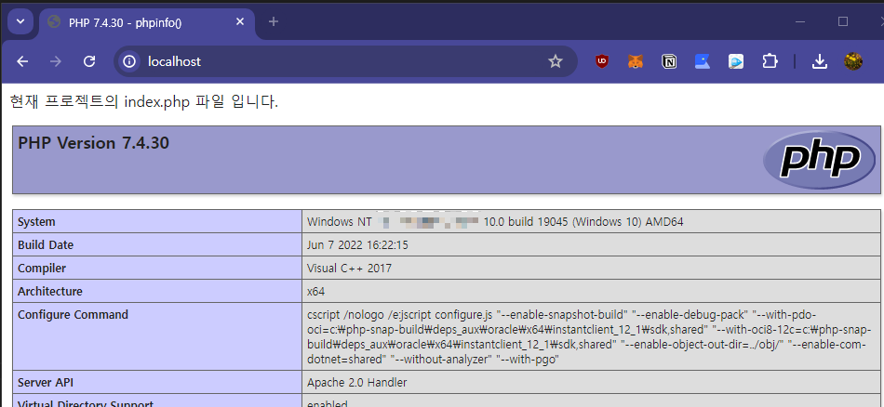Select the PHP 7.4.30 - phpinfo() tab

(147, 22)
